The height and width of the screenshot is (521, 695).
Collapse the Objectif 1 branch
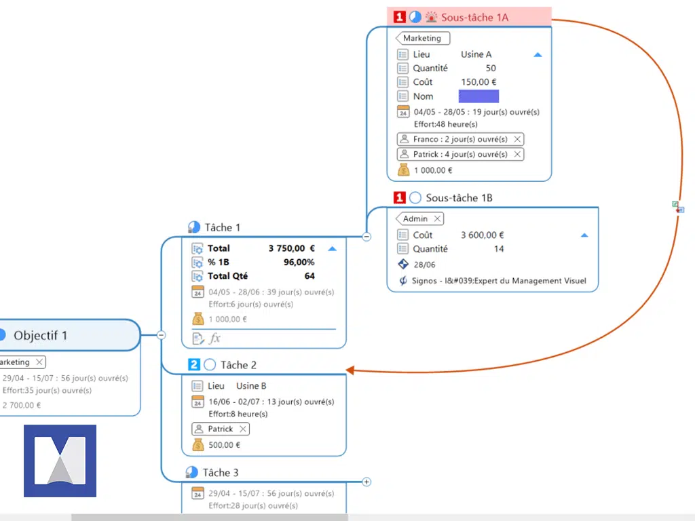pos(161,334)
